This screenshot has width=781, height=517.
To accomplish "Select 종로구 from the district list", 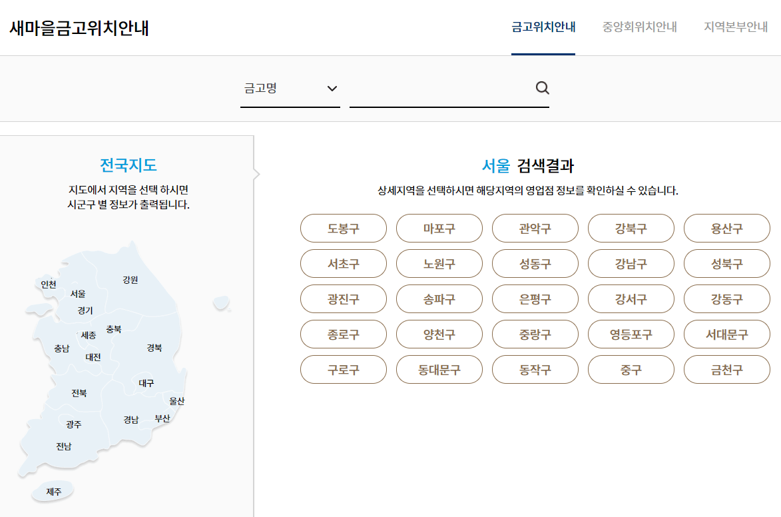I will [x=344, y=334].
